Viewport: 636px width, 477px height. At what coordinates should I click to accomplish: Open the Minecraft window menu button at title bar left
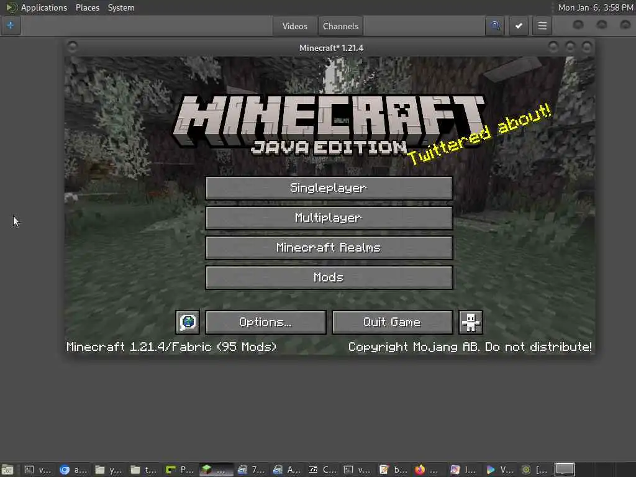pyautogui.click(x=73, y=47)
